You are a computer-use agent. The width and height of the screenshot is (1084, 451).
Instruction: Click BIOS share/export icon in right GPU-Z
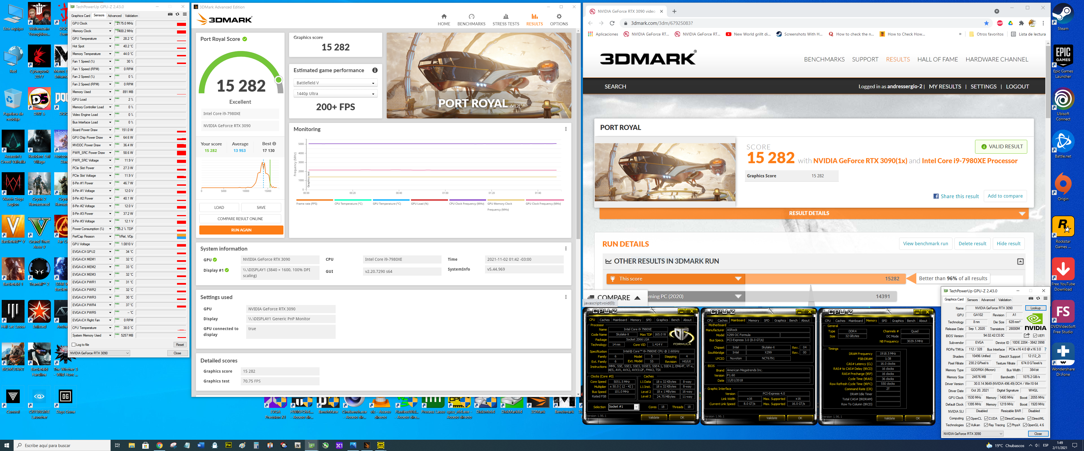click(x=1027, y=335)
